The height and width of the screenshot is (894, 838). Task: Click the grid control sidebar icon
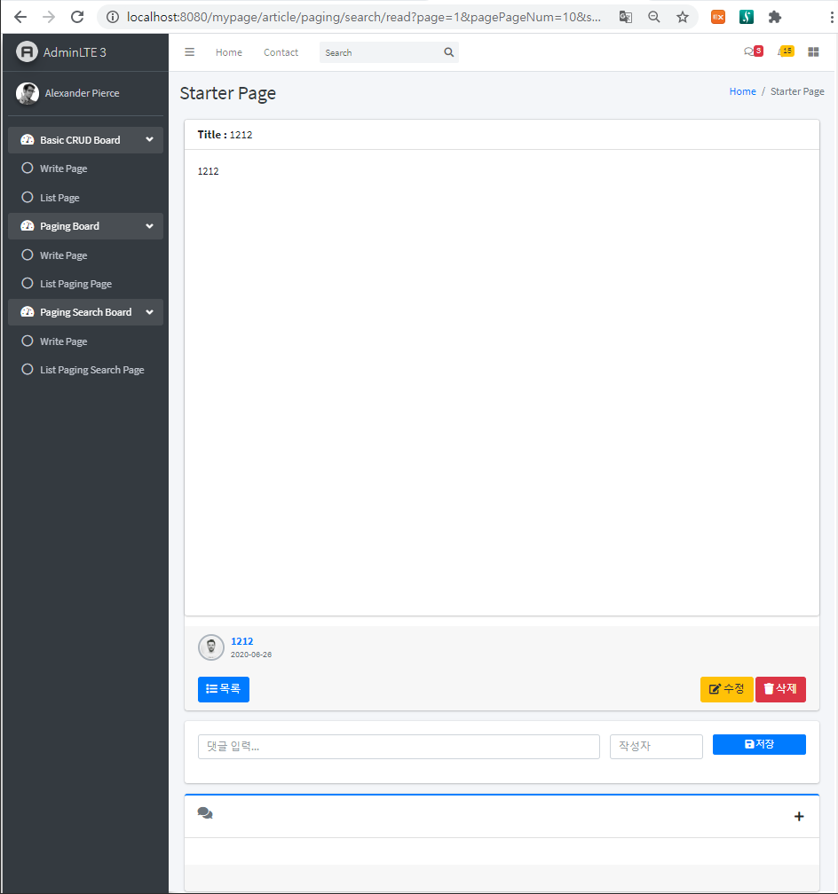813,51
